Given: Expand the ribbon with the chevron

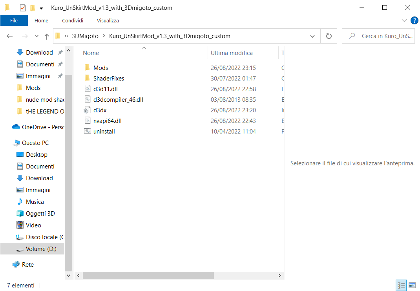Looking at the screenshot, I should pos(404,20).
